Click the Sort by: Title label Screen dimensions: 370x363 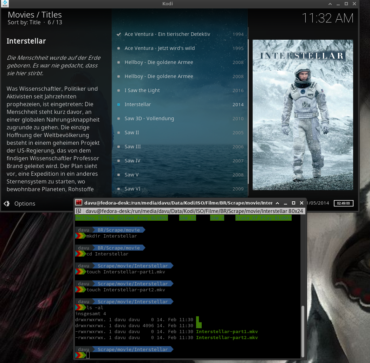click(x=24, y=22)
